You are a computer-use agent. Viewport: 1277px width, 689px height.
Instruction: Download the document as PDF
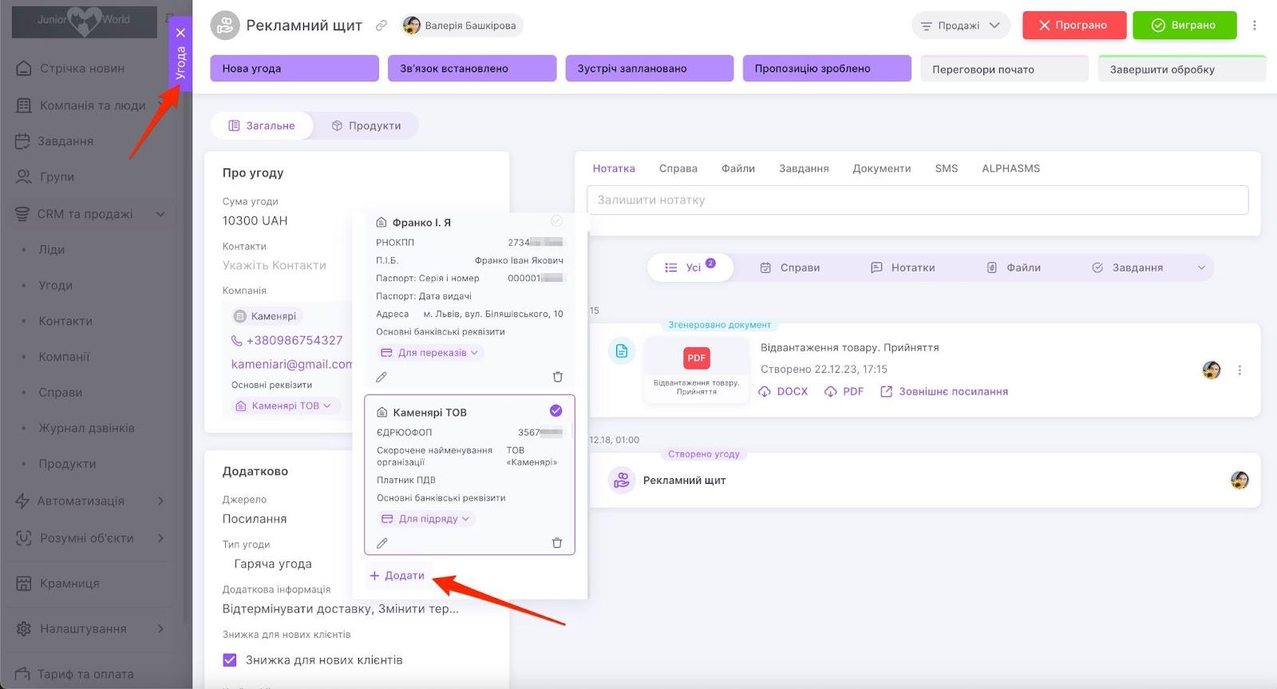click(x=844, y=391)
